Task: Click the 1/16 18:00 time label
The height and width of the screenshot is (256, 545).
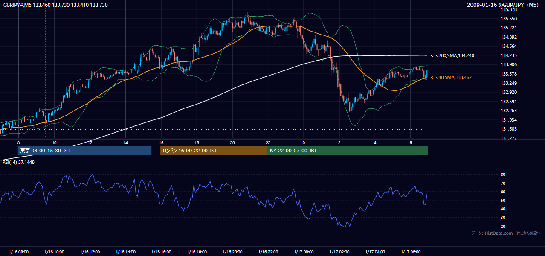Action: coord(197,252)
